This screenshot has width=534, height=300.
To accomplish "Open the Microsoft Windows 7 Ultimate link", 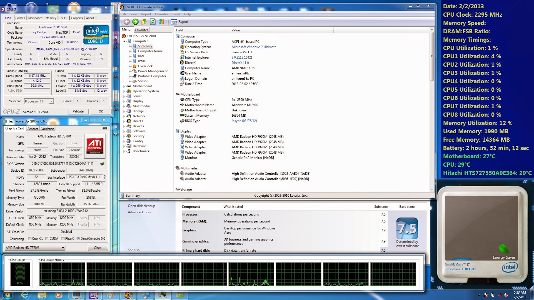I will (254, 47).
